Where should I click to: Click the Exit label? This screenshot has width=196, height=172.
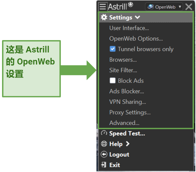[115, 165]
